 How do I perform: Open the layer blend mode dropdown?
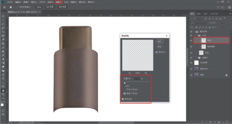pos(198,23)
